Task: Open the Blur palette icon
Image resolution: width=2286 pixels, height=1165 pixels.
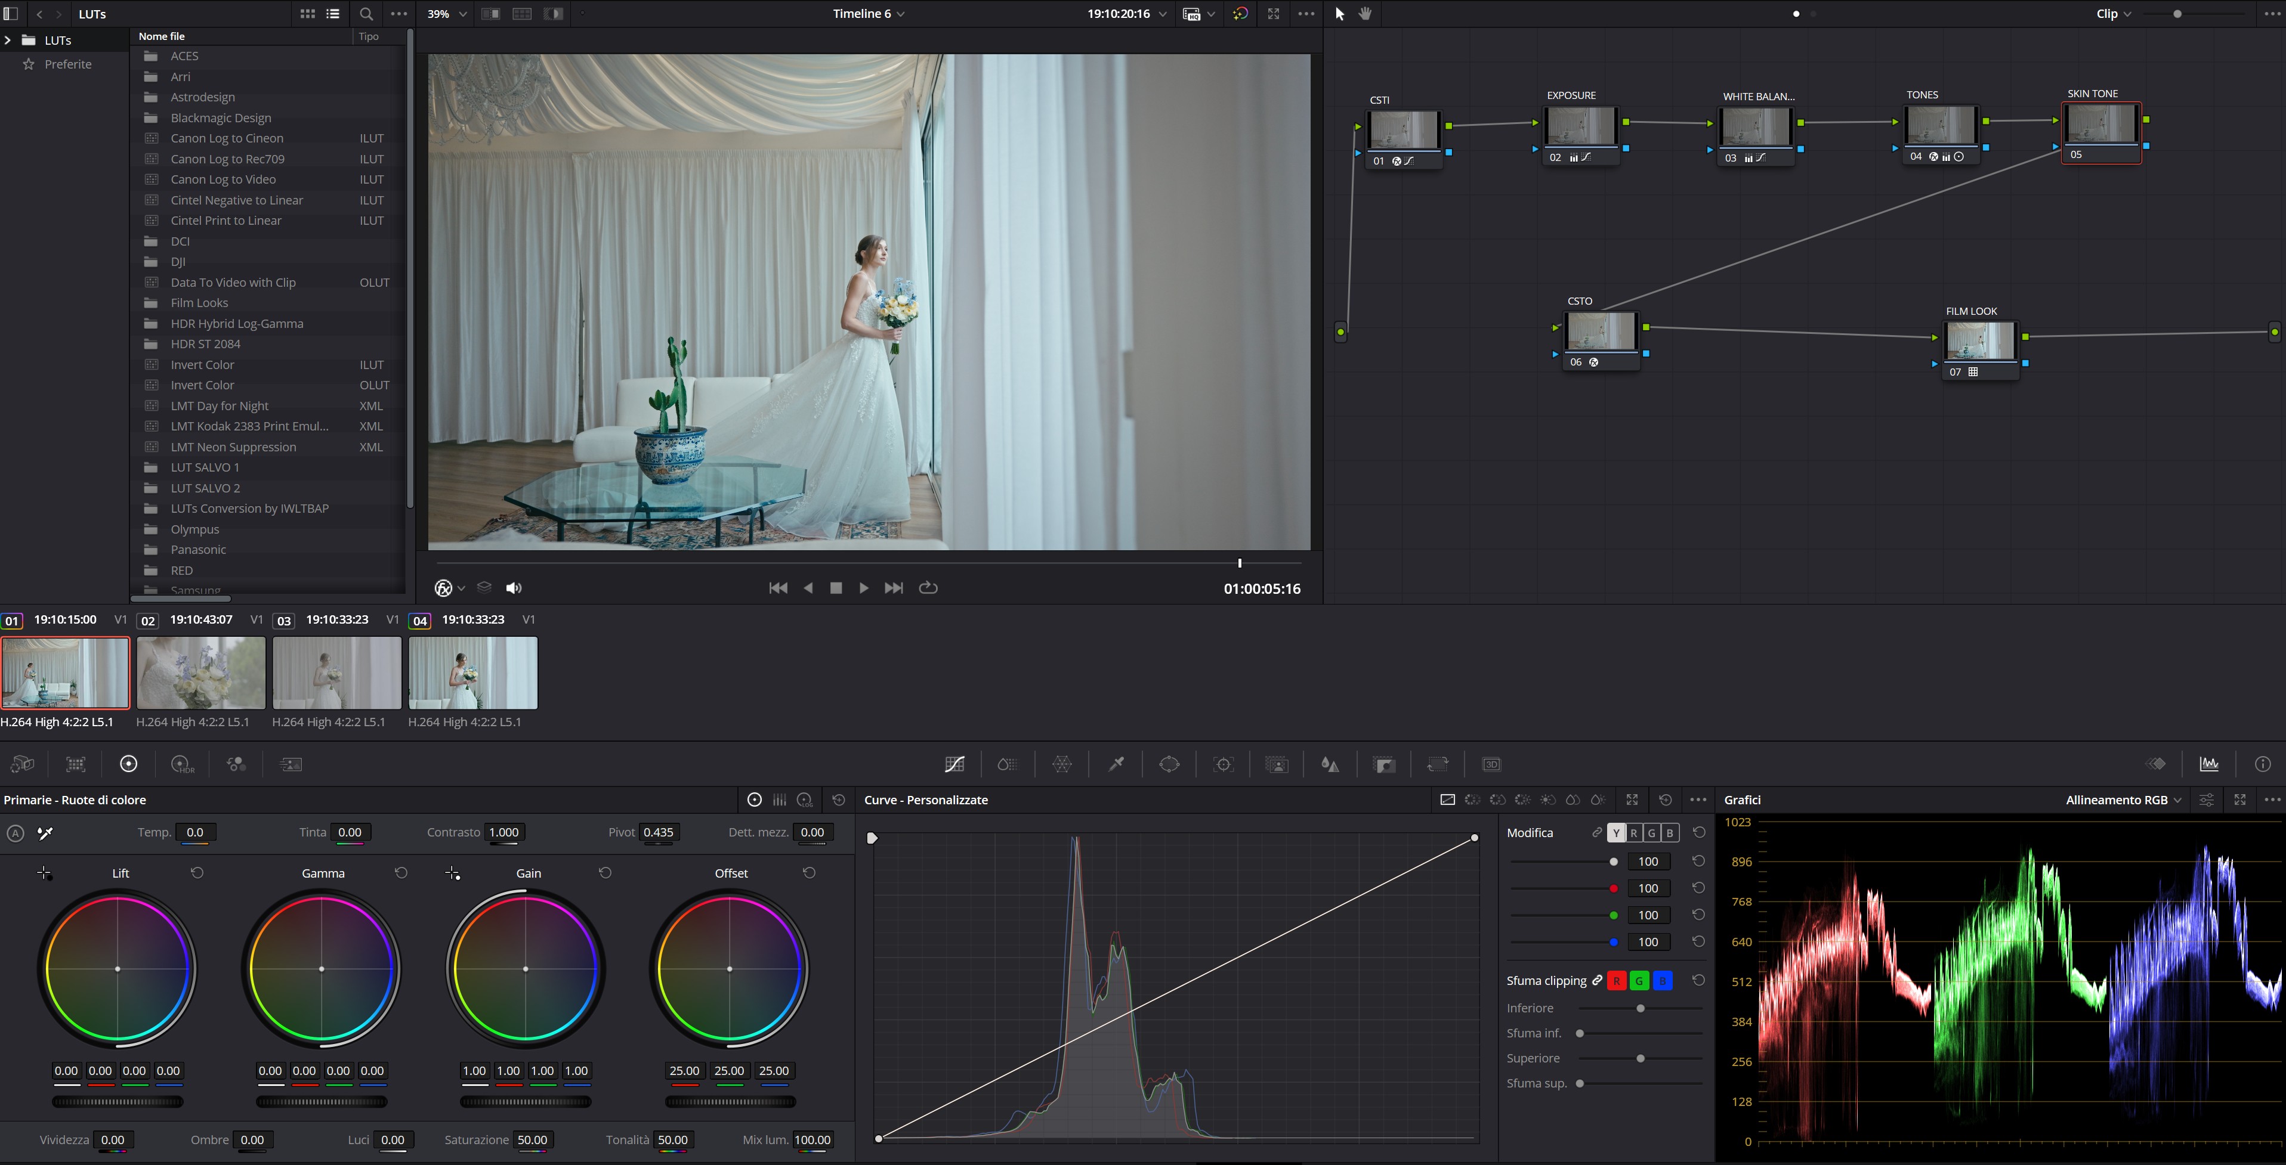Action: click(x=1330, y=764)
